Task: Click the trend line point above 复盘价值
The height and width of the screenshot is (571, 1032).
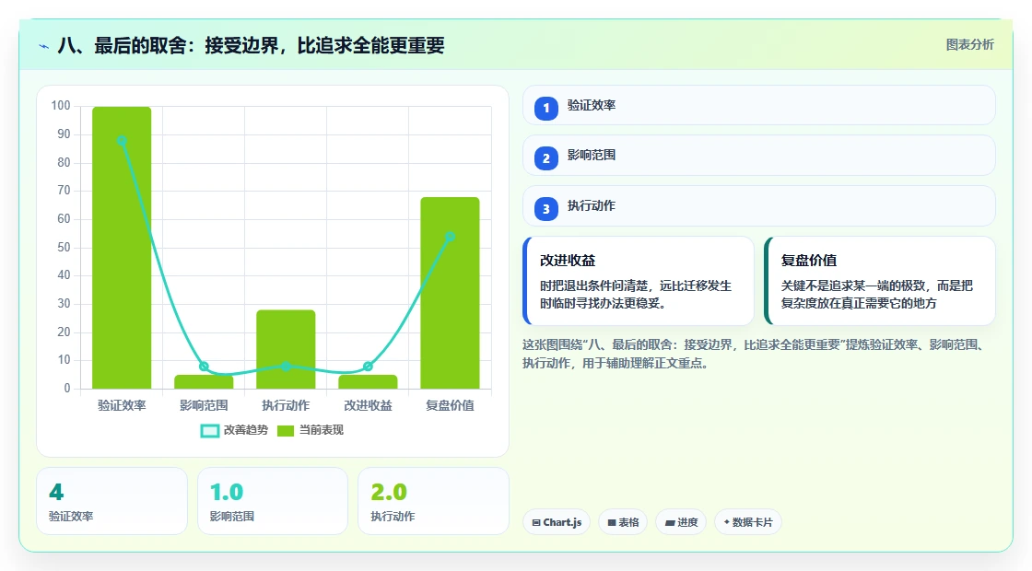Action: coord(451,236)
